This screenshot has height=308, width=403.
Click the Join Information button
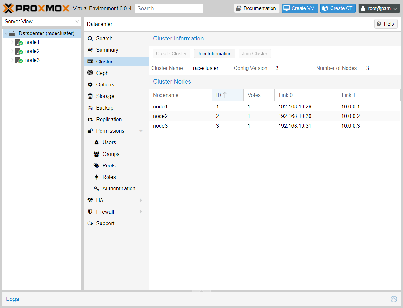(214, 54)
